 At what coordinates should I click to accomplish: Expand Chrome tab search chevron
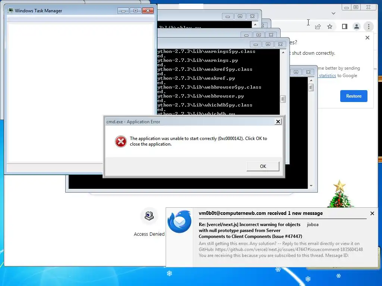pyautogui.click(x=334, y=13)
